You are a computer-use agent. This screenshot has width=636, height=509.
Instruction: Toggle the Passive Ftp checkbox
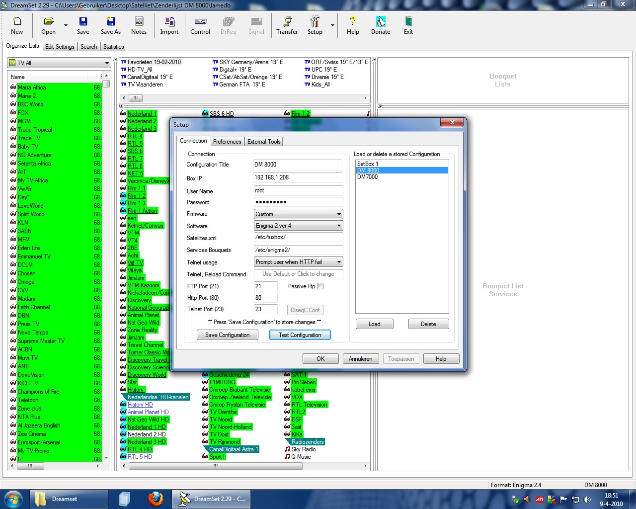click(x=320, y=286)
